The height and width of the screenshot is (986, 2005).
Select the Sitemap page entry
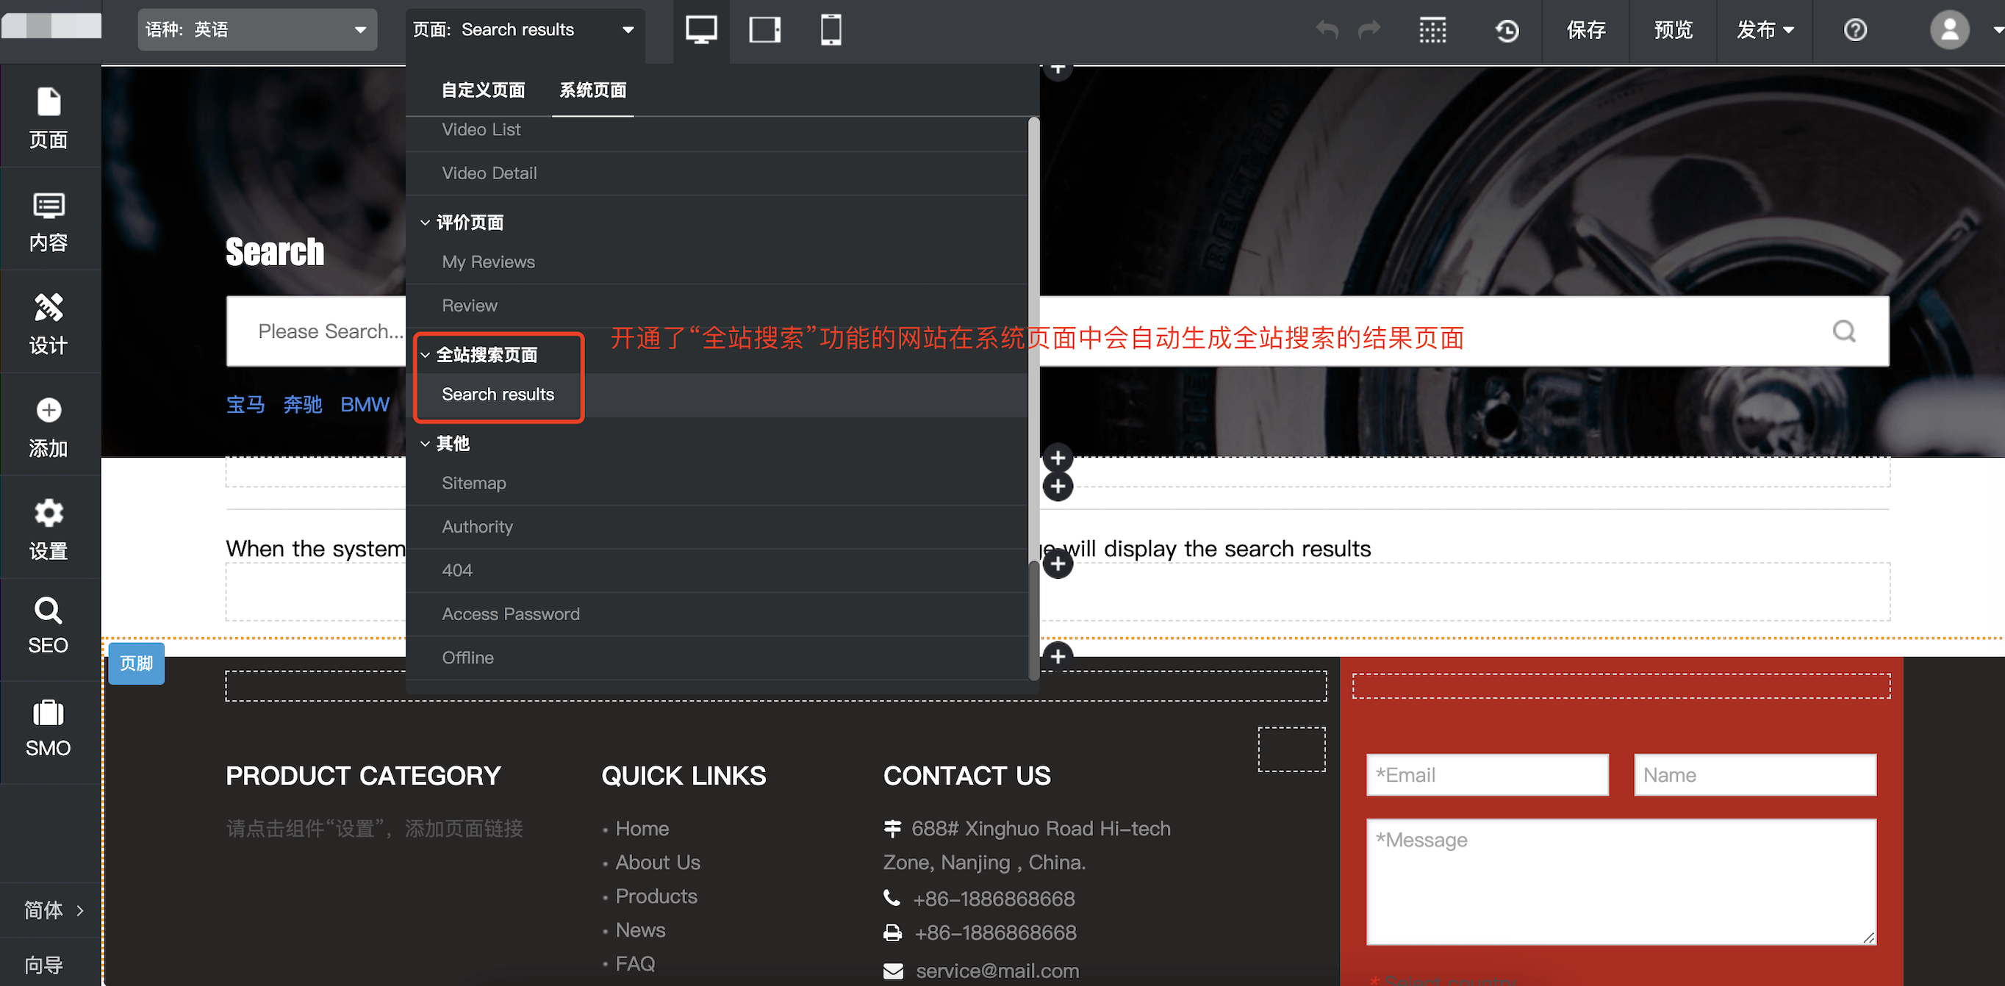[473, 483]
